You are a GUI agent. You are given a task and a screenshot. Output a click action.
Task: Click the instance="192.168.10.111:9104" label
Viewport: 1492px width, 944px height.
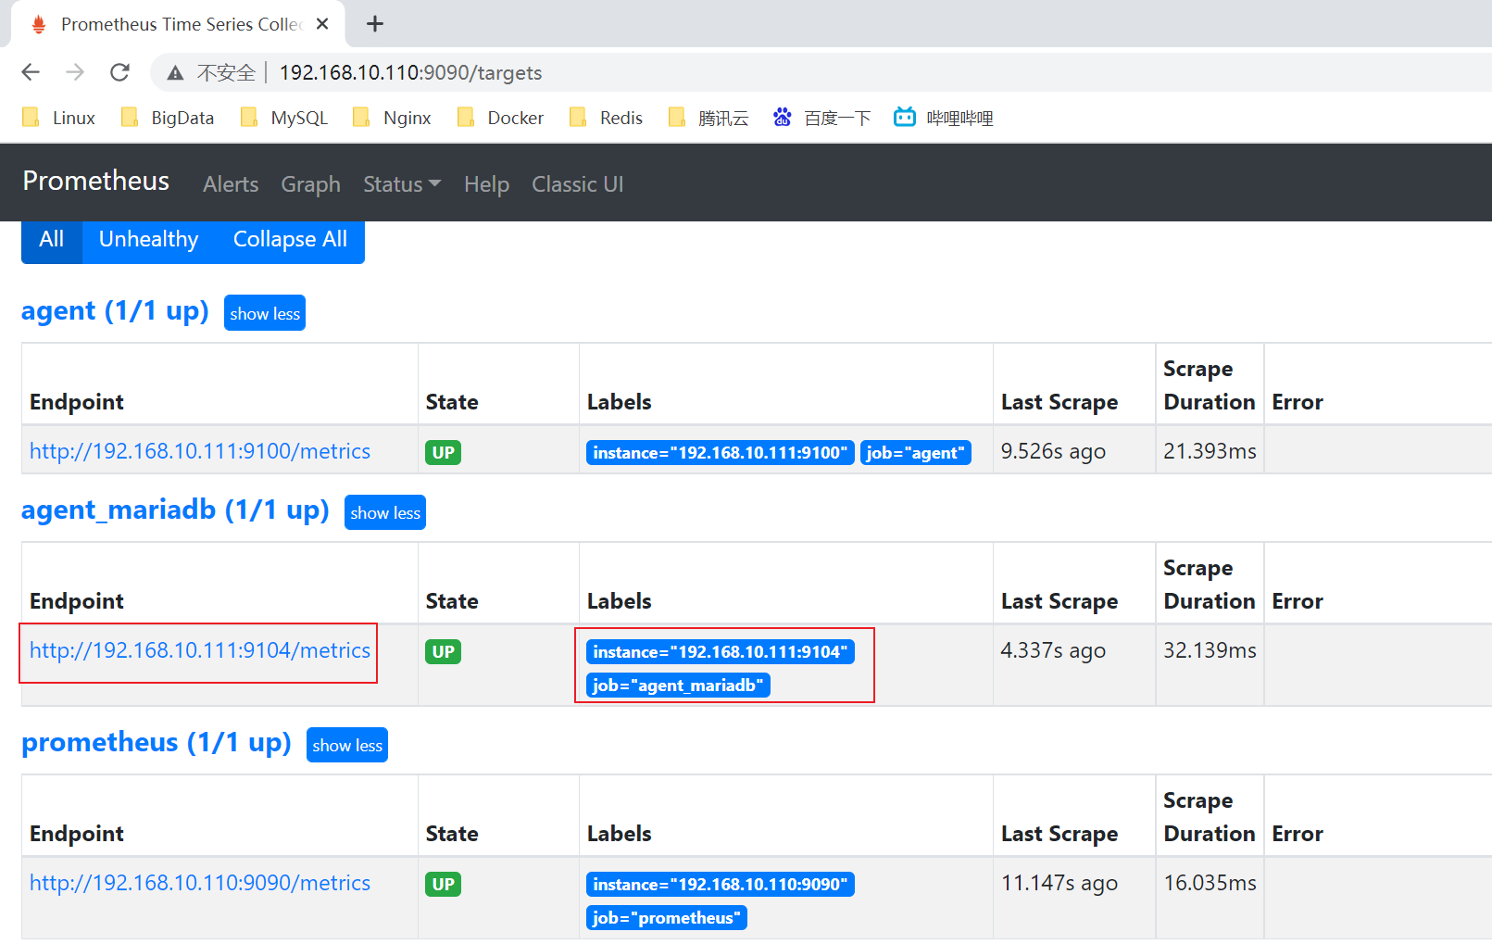(x=721, y=651)
